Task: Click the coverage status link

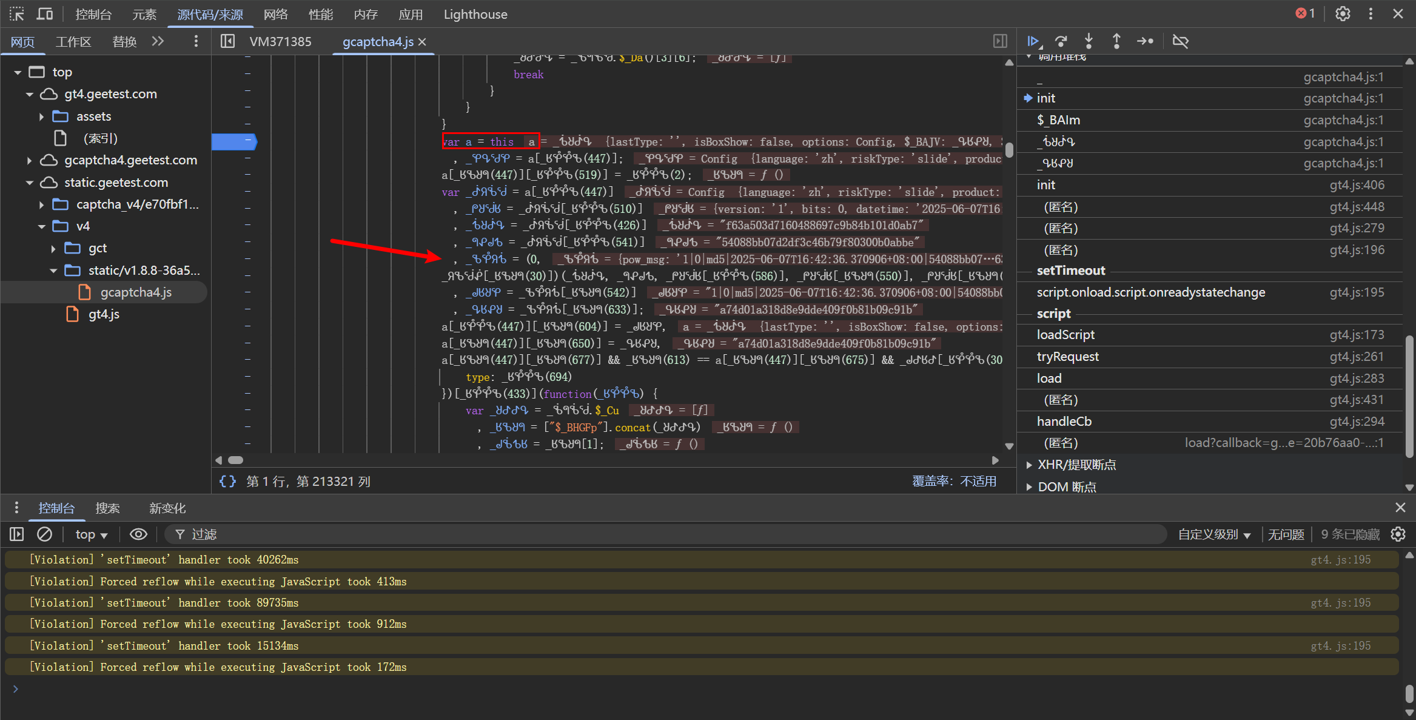Action: (955, 481)
